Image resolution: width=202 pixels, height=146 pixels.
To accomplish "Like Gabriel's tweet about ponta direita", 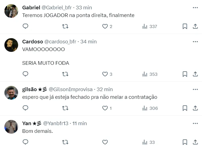I will point(105,26).
